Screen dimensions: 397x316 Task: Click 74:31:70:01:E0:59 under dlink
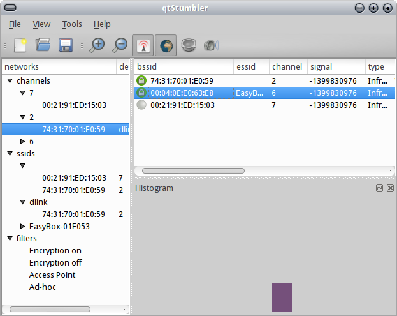(x=73, y=214)
